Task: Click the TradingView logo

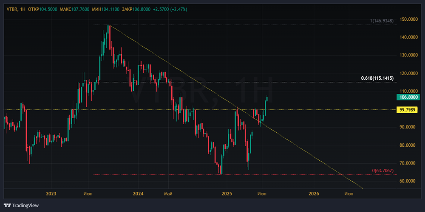Action: (x=20, y=205)
